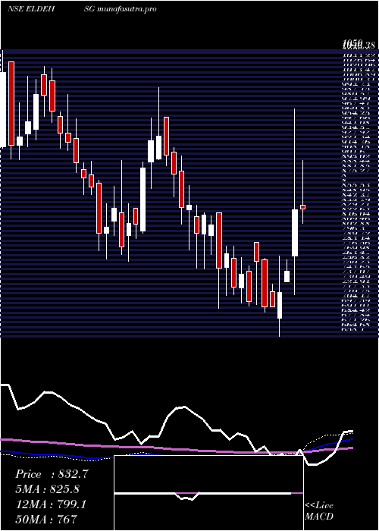Click the 1050 top price axis label
The image size is (379, 531).
coord(352,42)
